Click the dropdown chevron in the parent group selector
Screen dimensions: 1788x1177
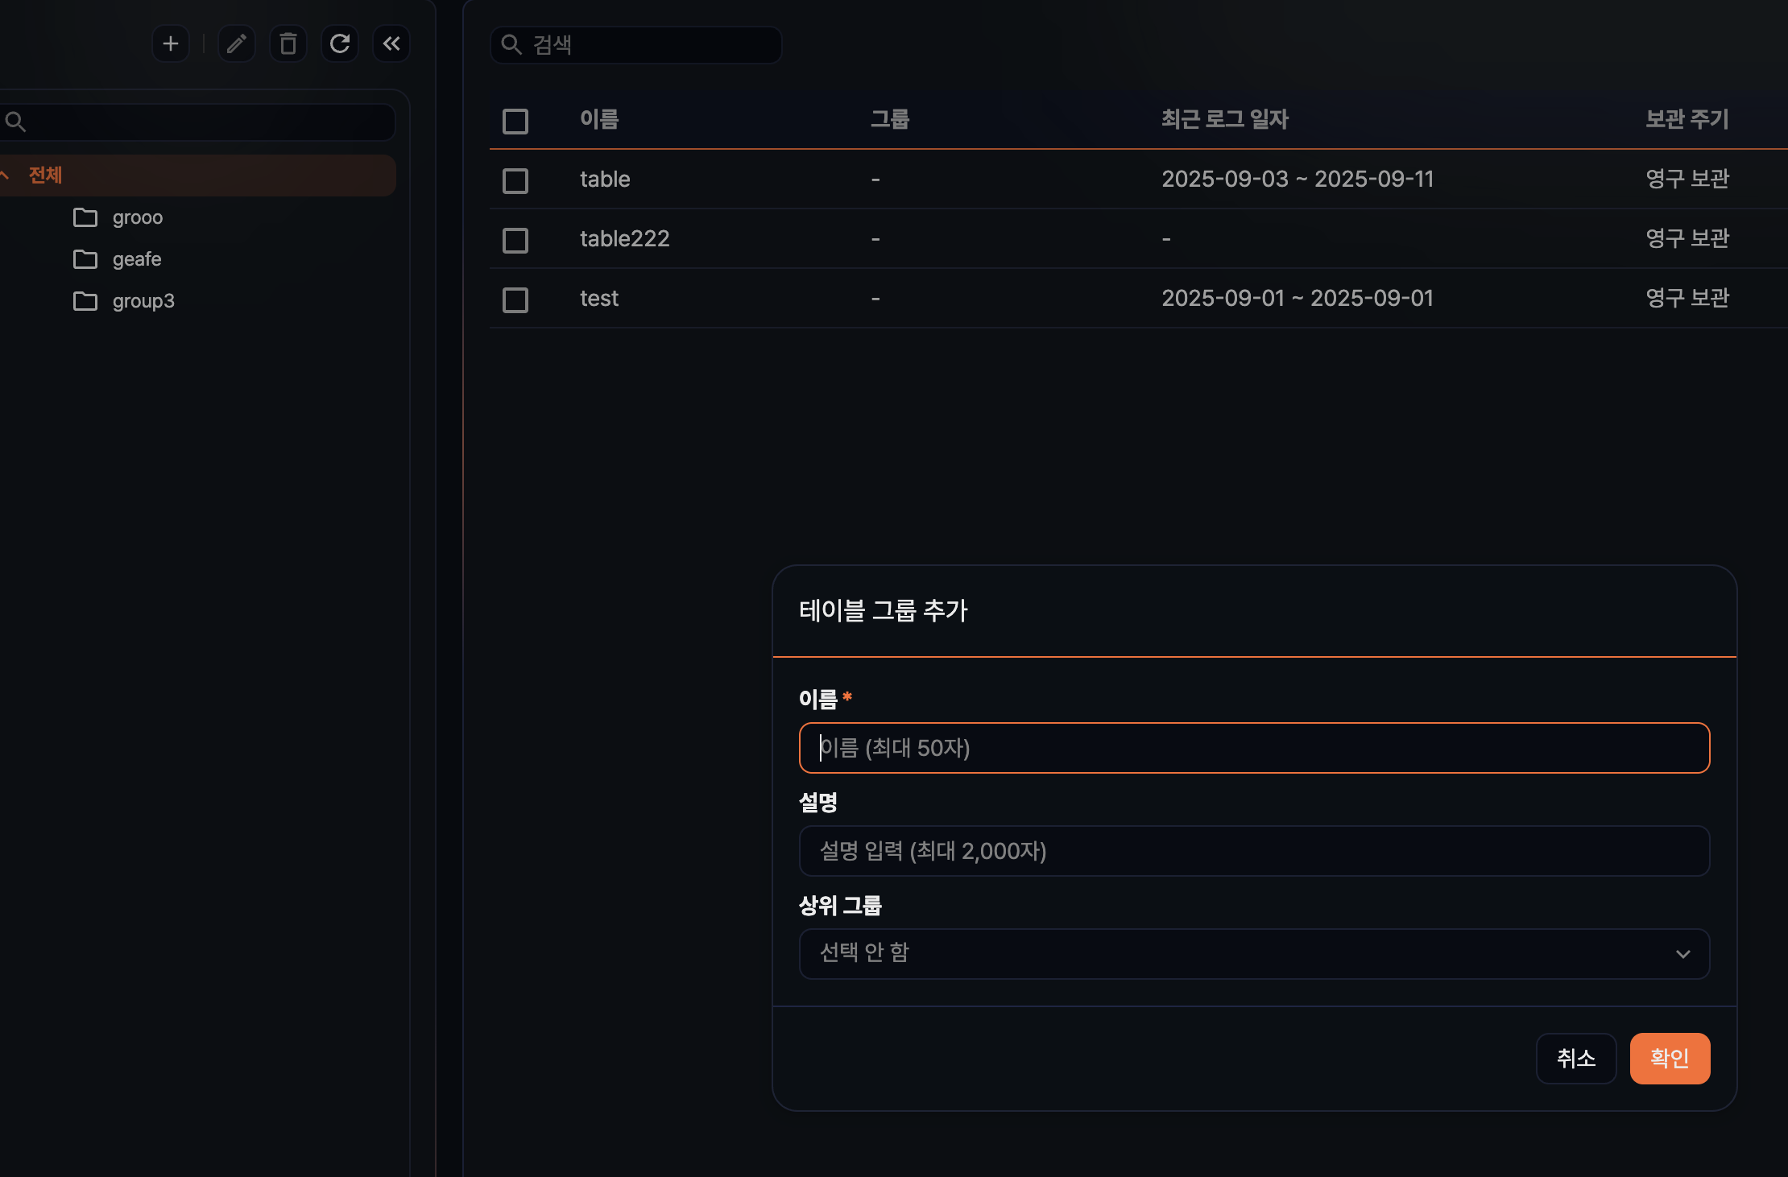coord(1684,954)
